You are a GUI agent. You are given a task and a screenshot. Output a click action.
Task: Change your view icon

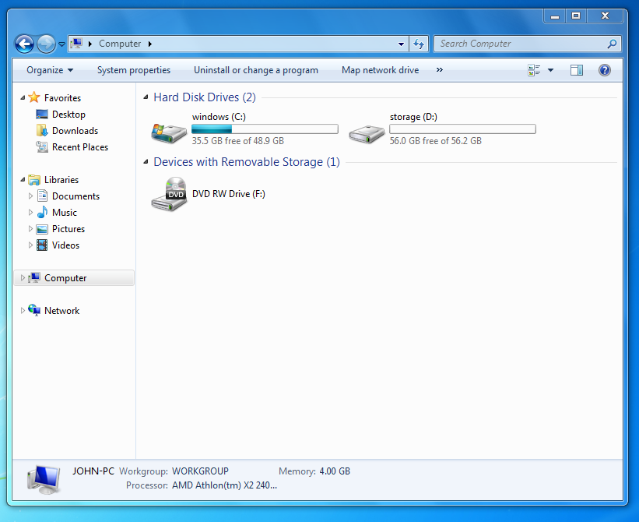534,70
